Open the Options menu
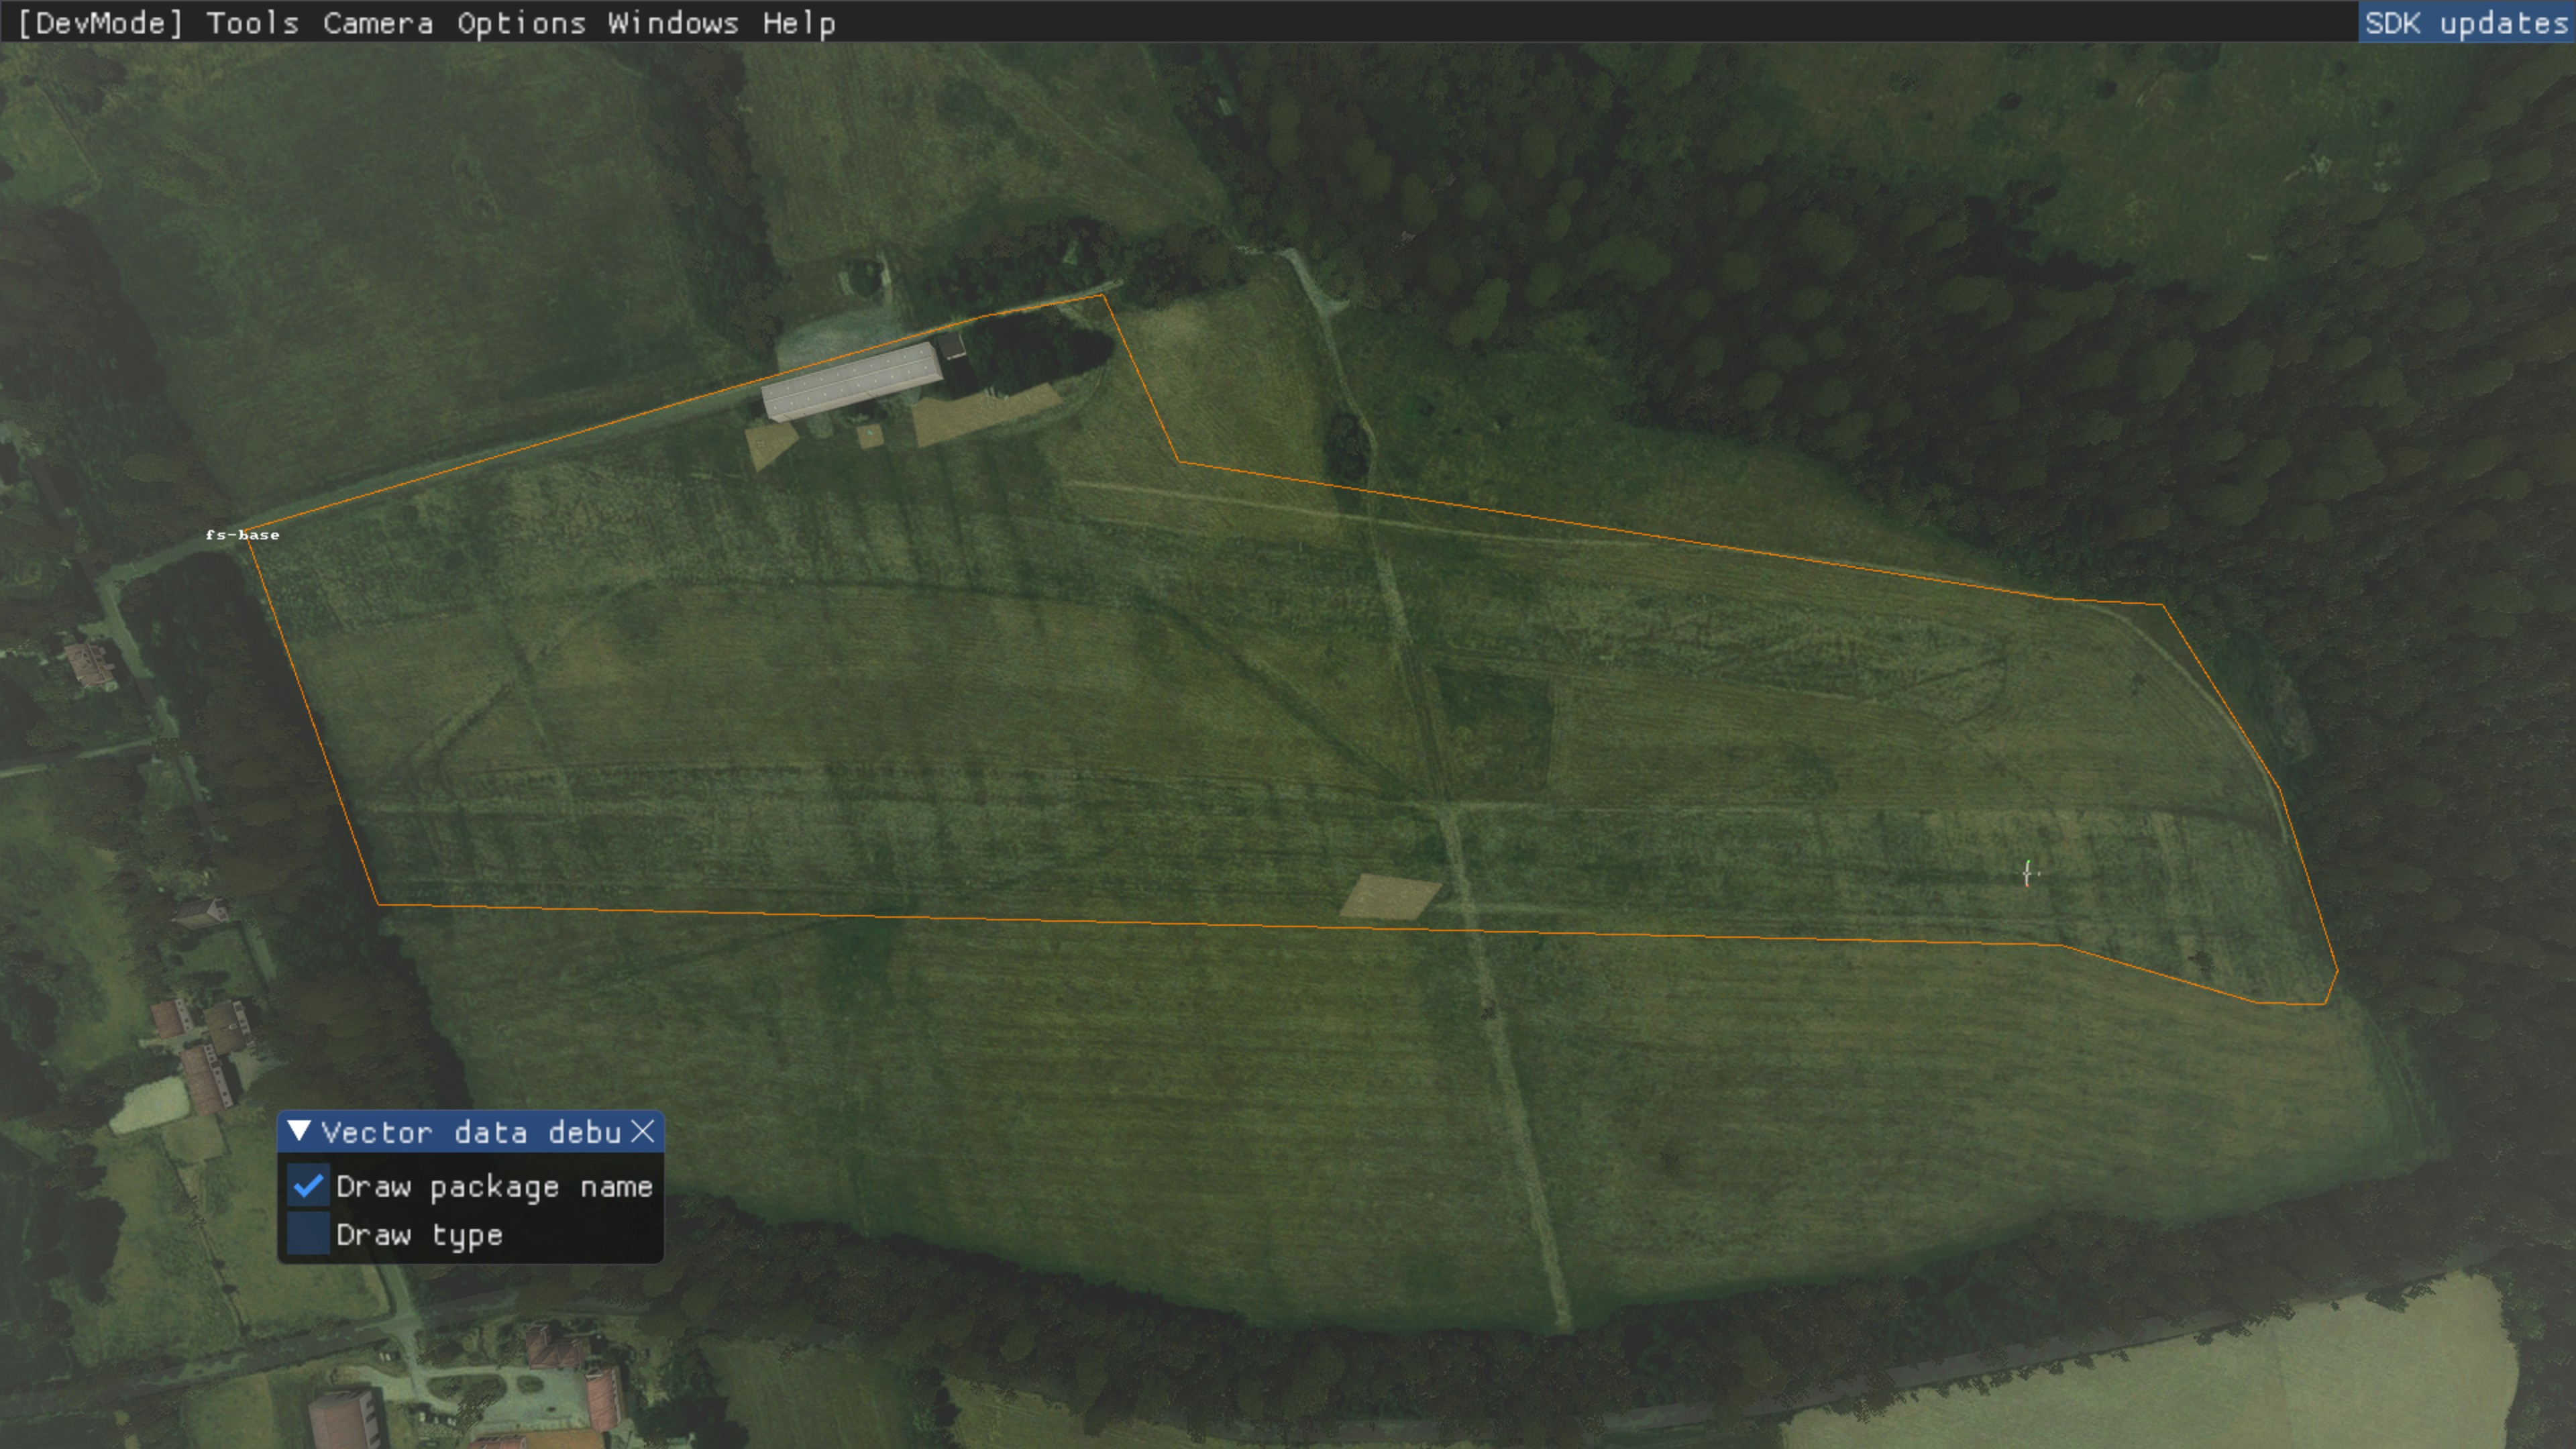 tap(521, 23)
